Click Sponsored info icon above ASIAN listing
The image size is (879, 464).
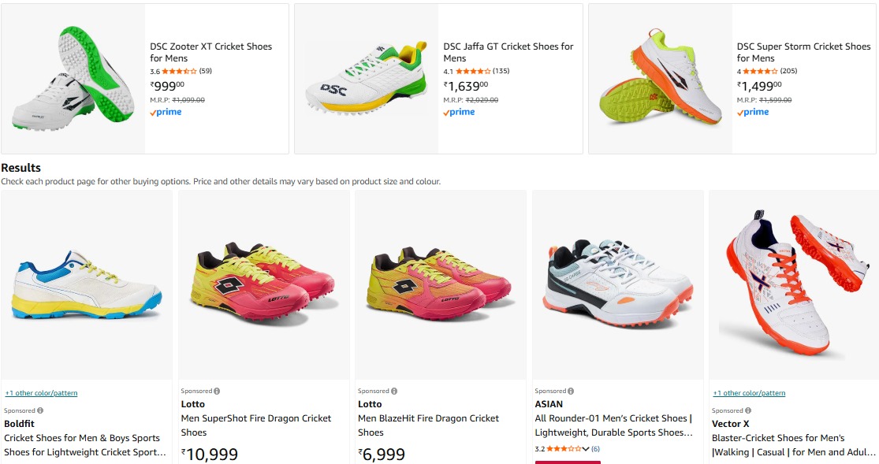point(570,391)
